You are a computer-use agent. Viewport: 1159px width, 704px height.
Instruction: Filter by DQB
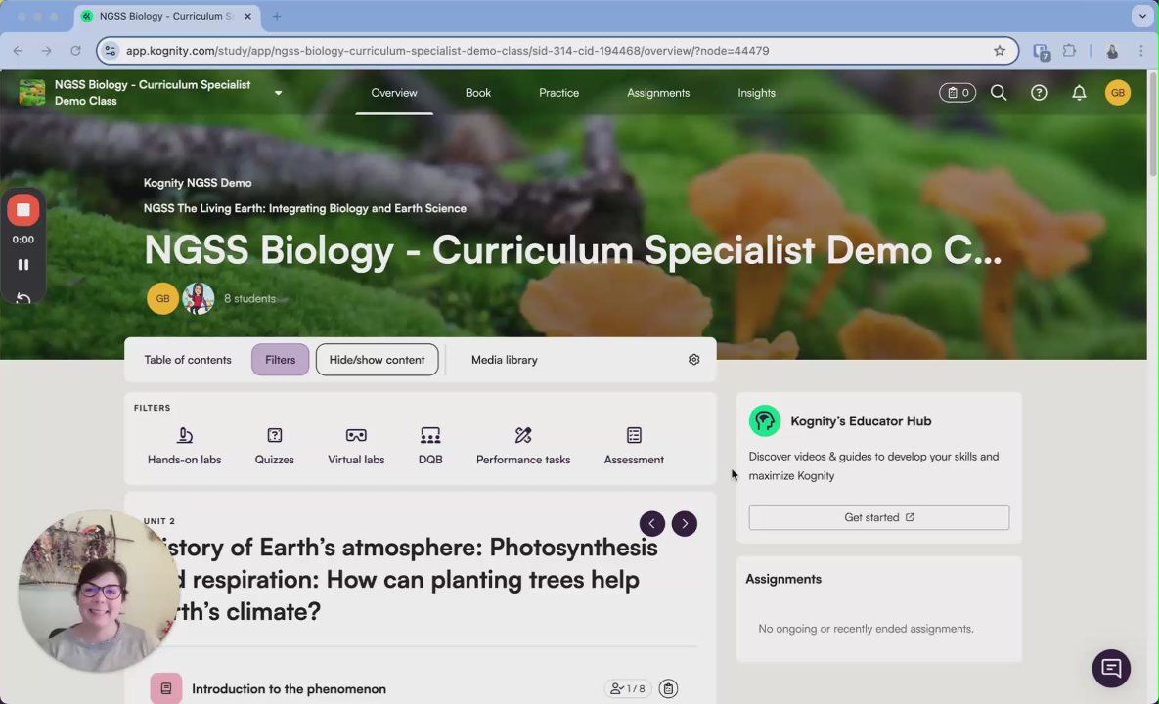430,446
